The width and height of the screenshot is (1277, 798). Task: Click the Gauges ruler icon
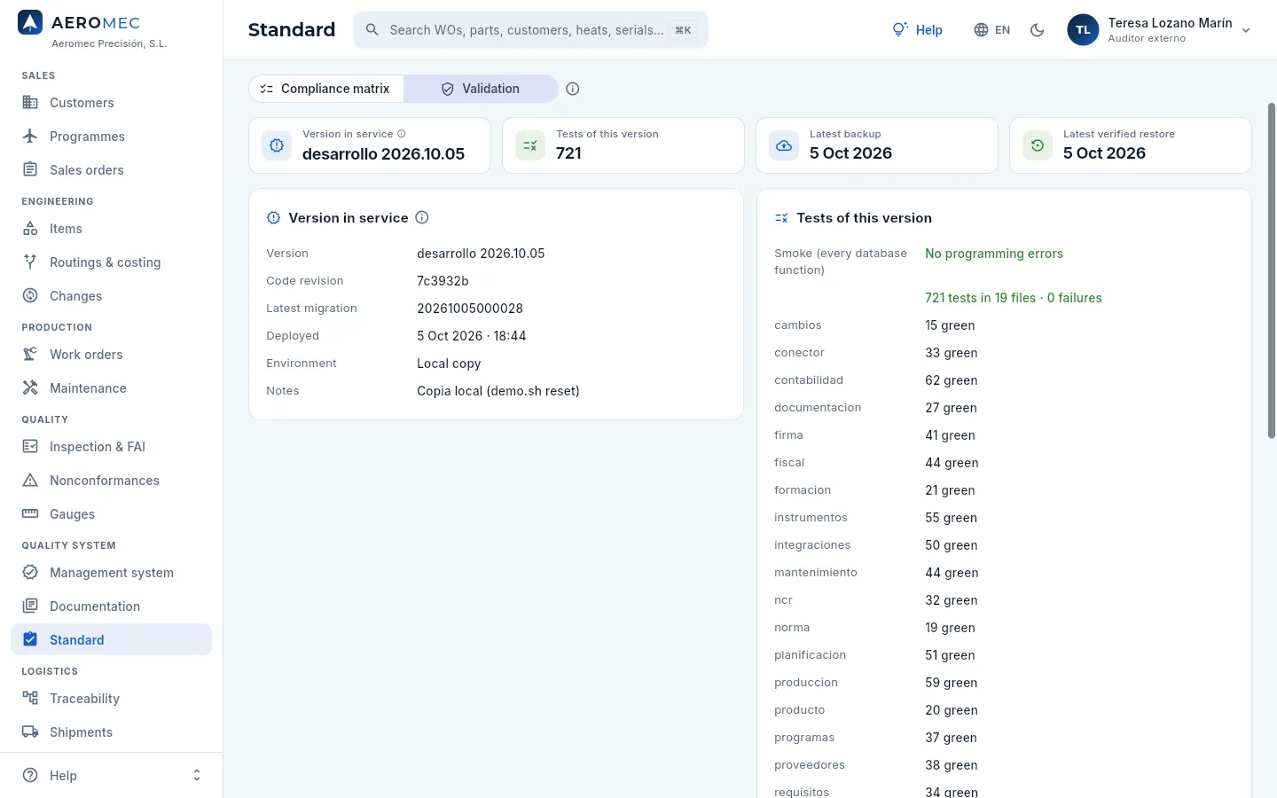(30, 514)
